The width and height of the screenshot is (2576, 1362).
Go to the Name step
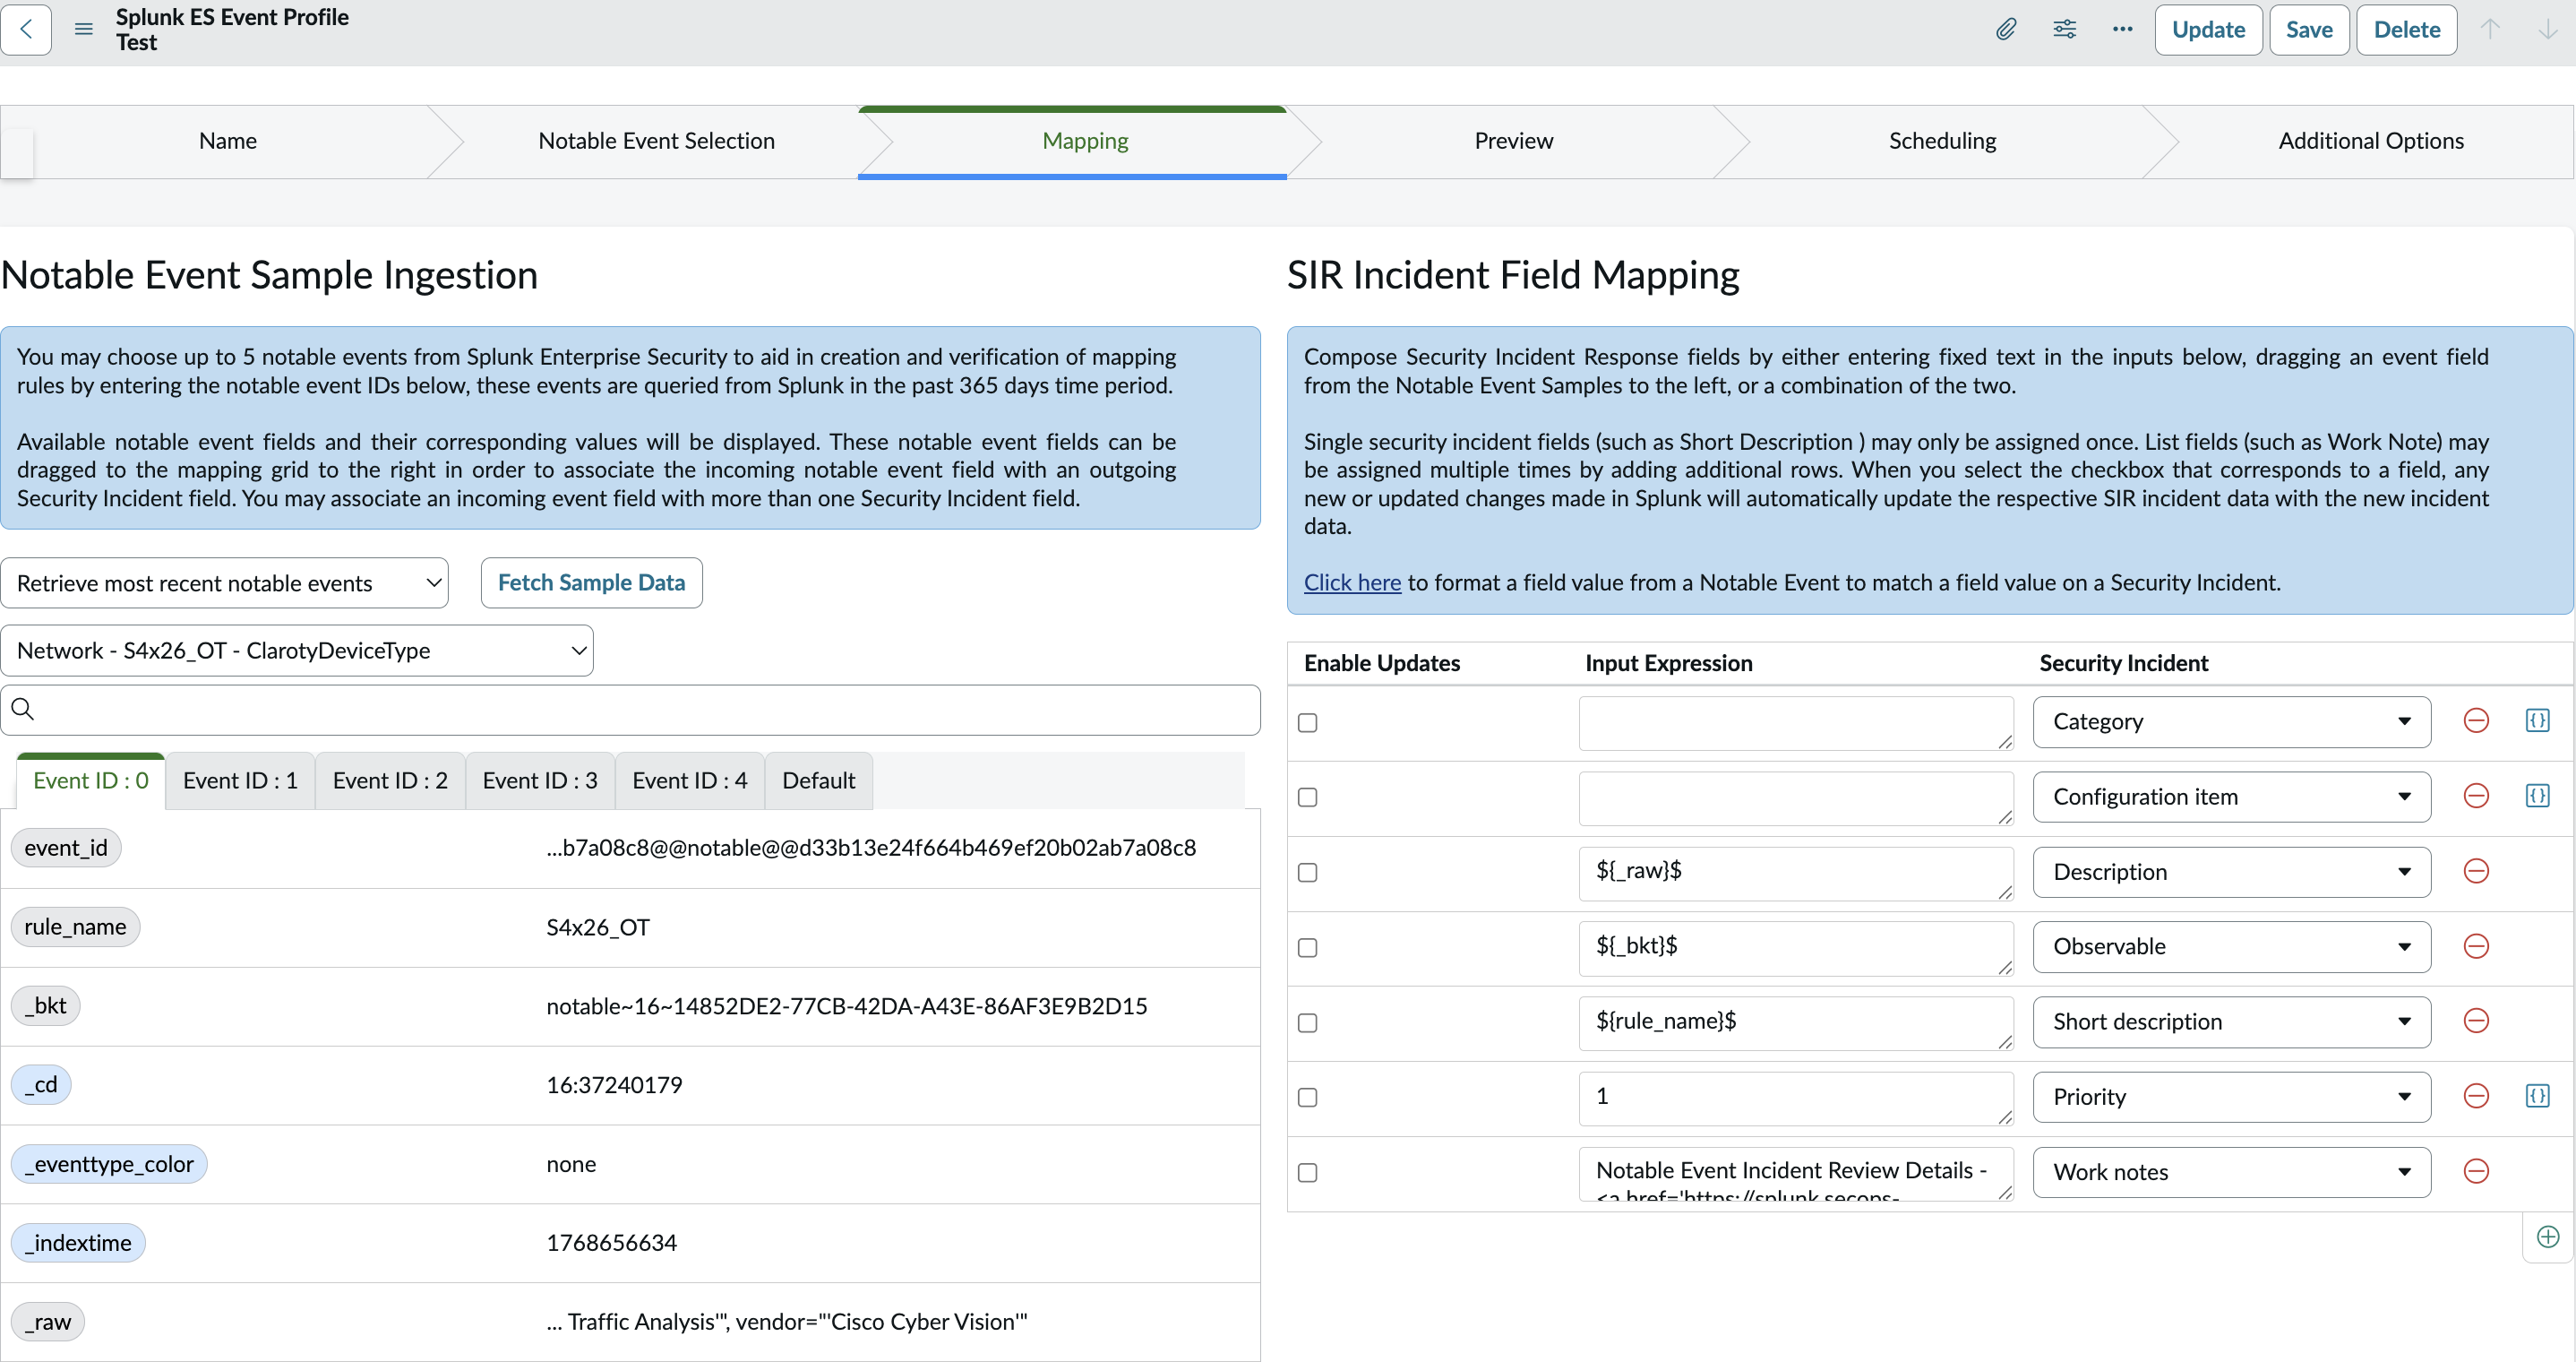[x=228, y=141]
